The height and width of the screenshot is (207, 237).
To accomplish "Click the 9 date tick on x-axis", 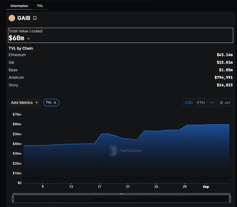I will click(x=43, y=186).
